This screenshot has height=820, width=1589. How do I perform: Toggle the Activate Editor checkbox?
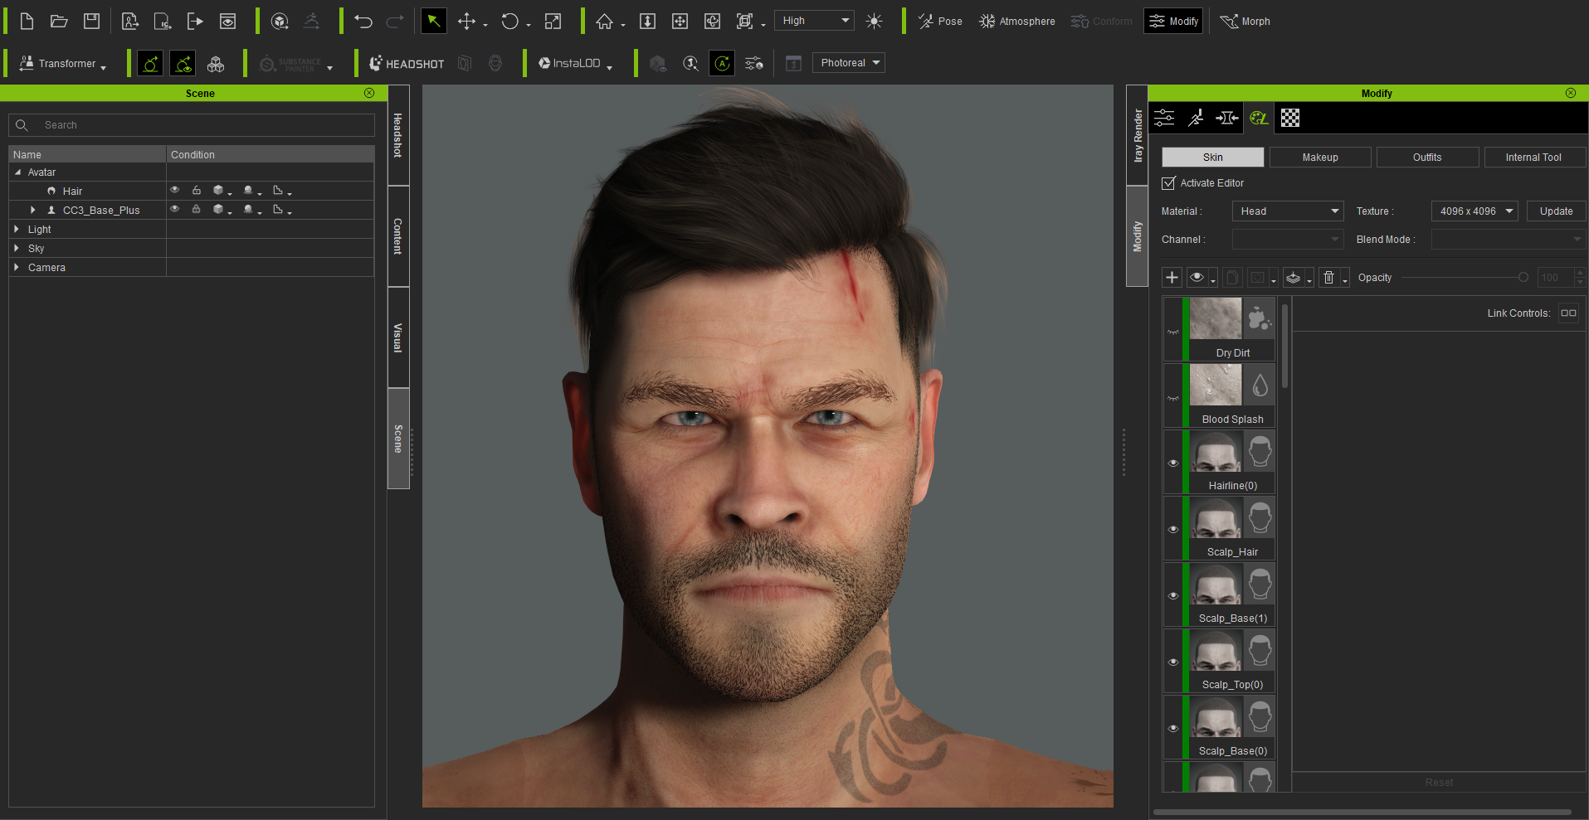(1169, 182)
